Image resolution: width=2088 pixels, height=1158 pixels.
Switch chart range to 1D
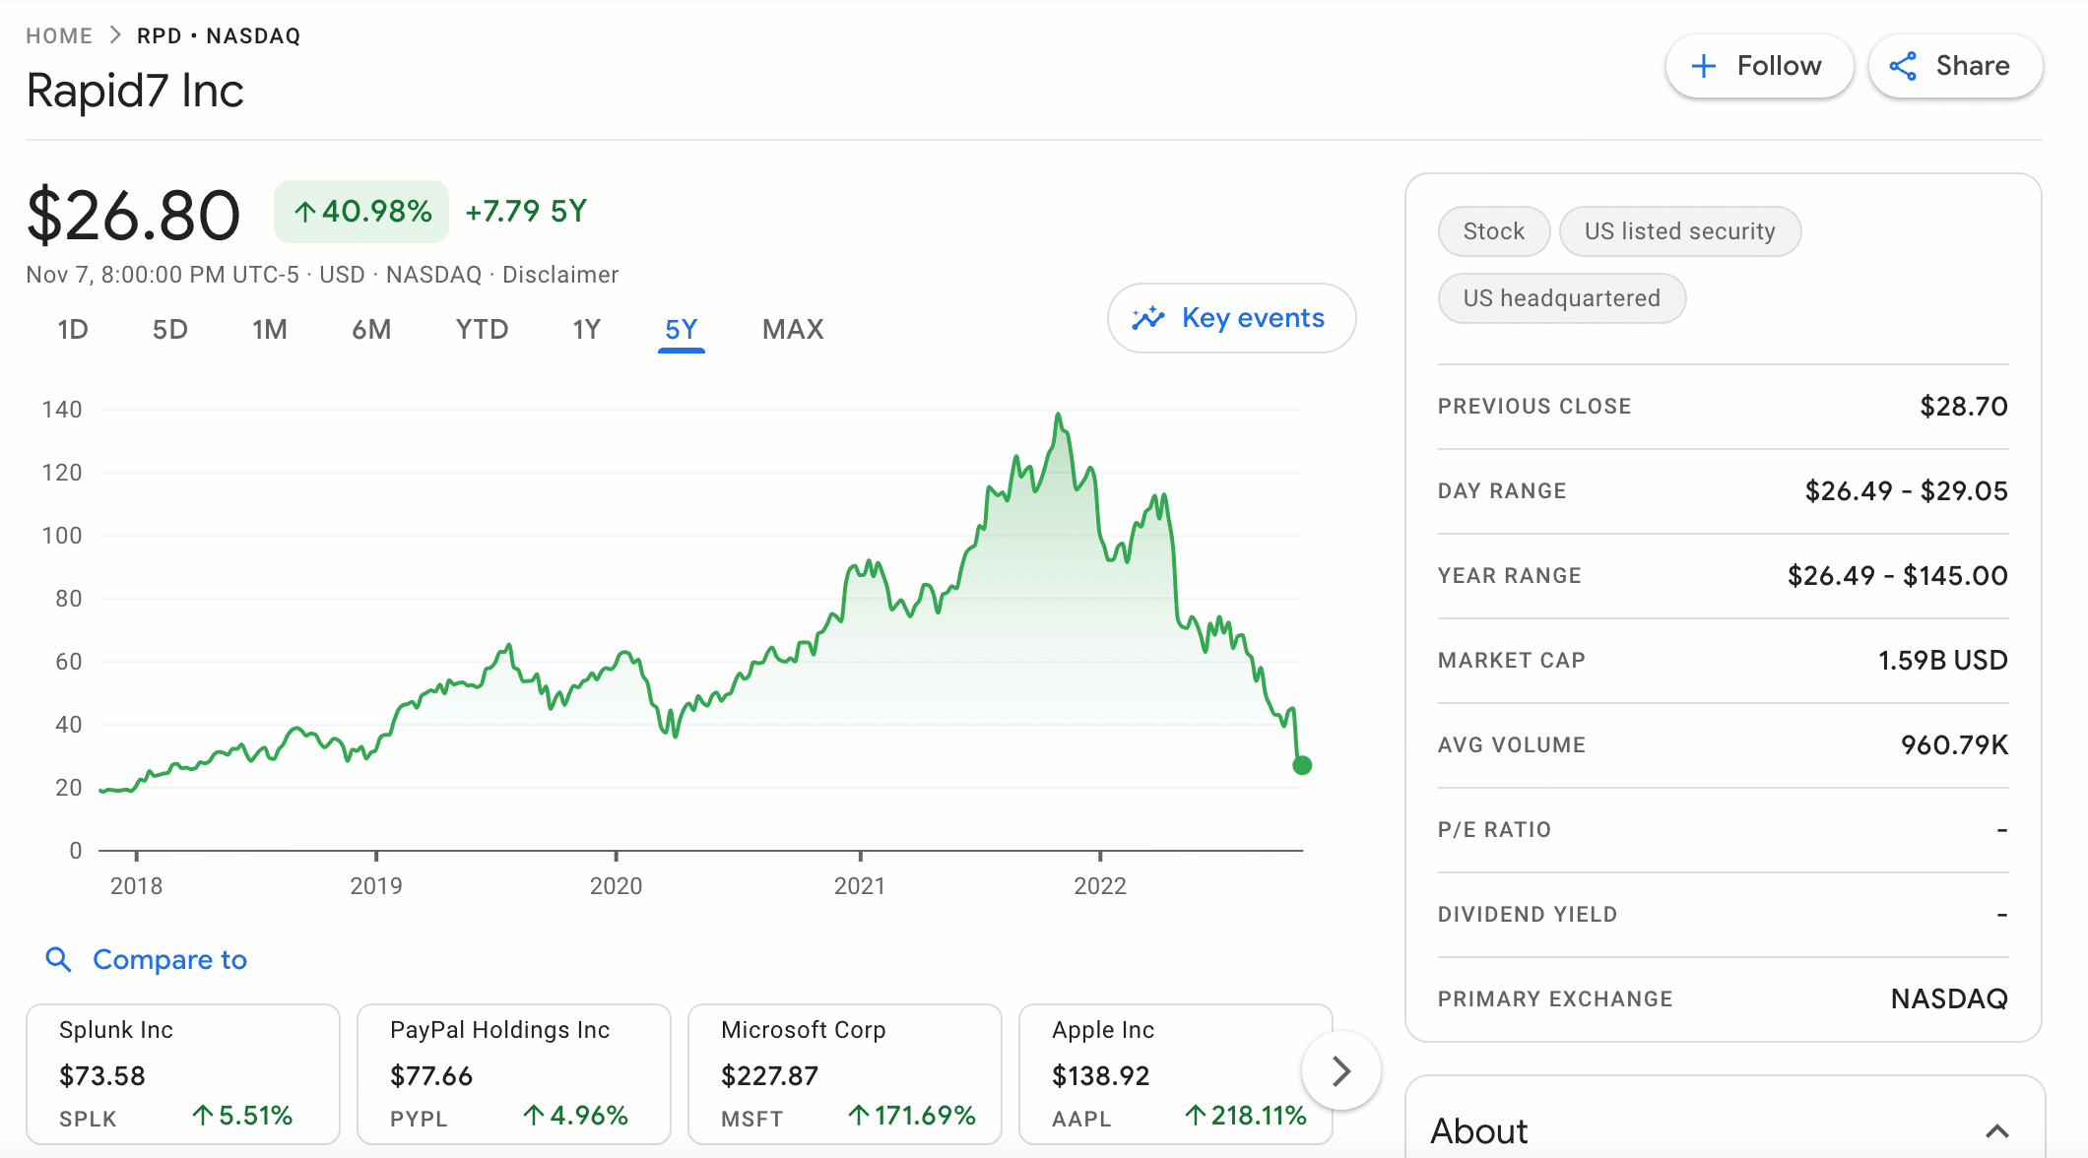tap(73, 329)
